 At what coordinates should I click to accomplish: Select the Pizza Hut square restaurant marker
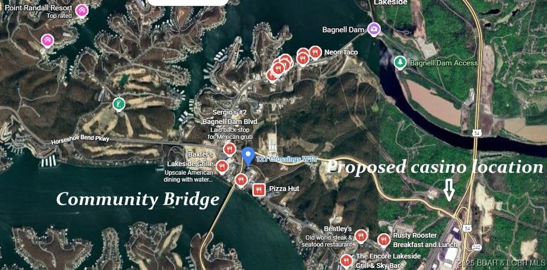pos(258,190)
